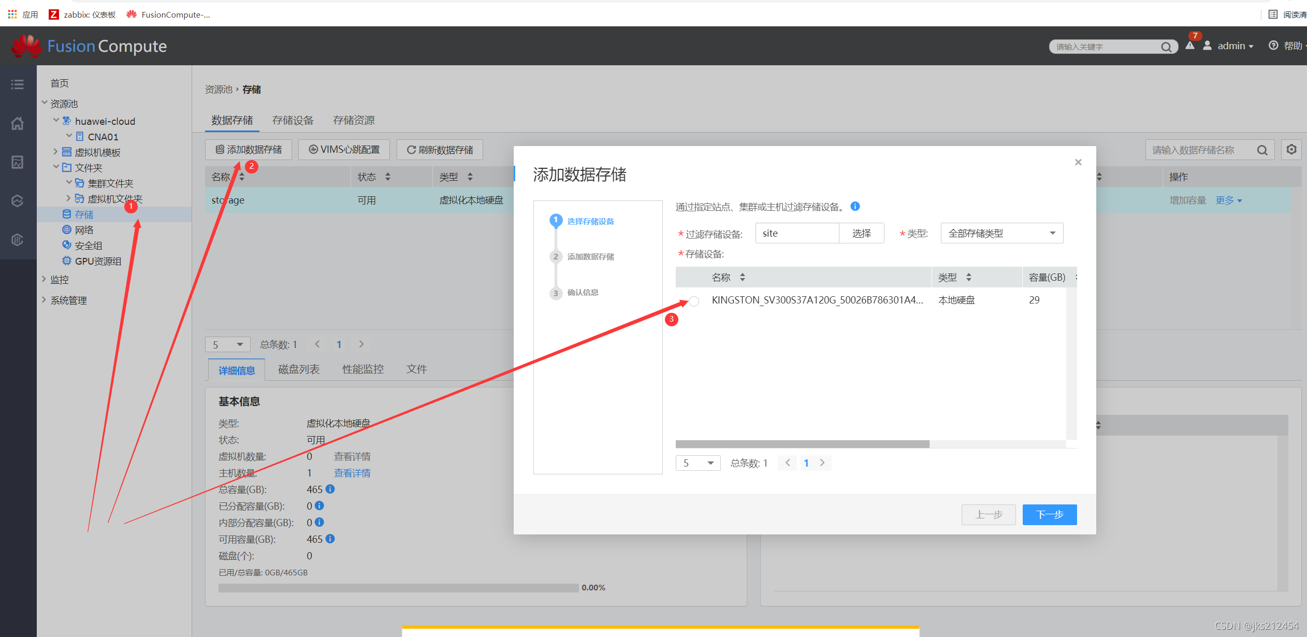This screenshot has height=637, width=1307.
Task: Switch to the 存储设备 tab
Action: 293,120
